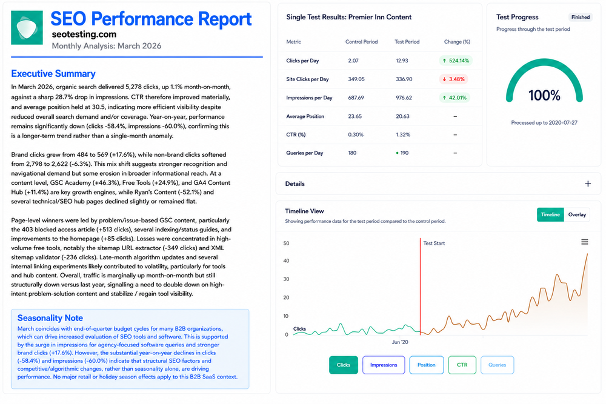
Task: Click the Jun '20 axis label
Action: (x=399, y=342)
